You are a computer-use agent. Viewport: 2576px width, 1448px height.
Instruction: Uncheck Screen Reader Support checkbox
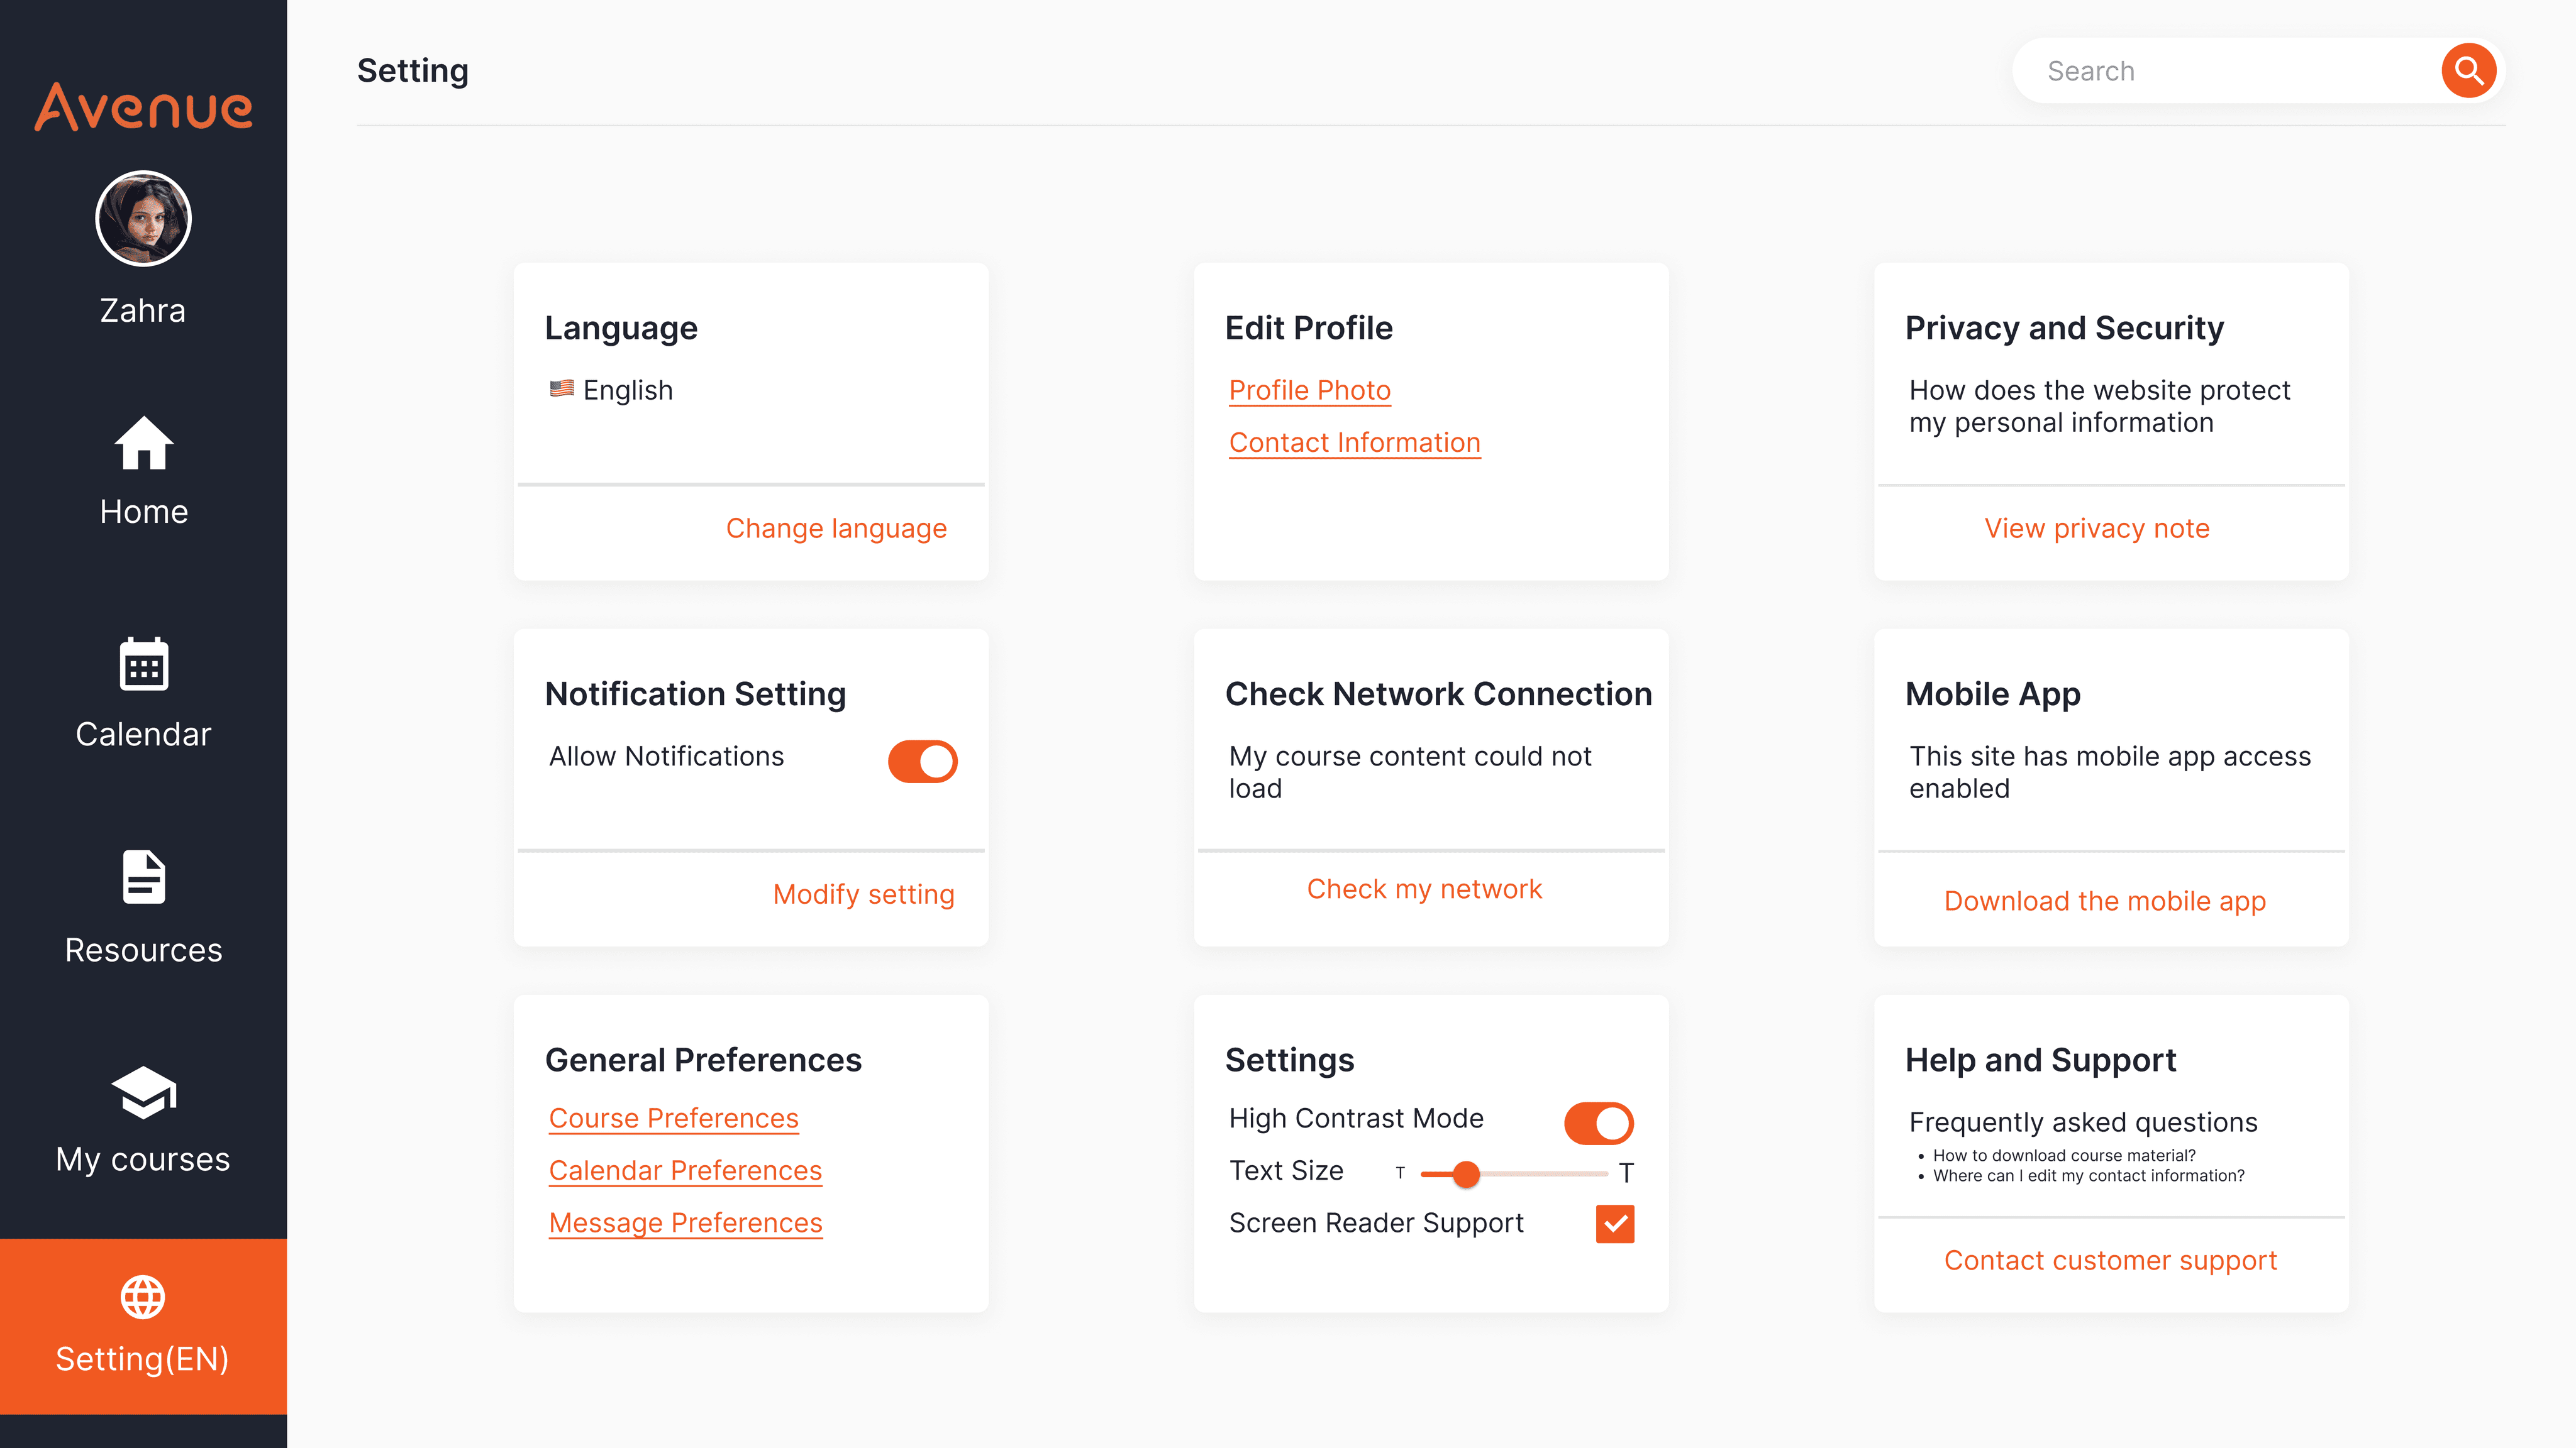point(1614,1223)
